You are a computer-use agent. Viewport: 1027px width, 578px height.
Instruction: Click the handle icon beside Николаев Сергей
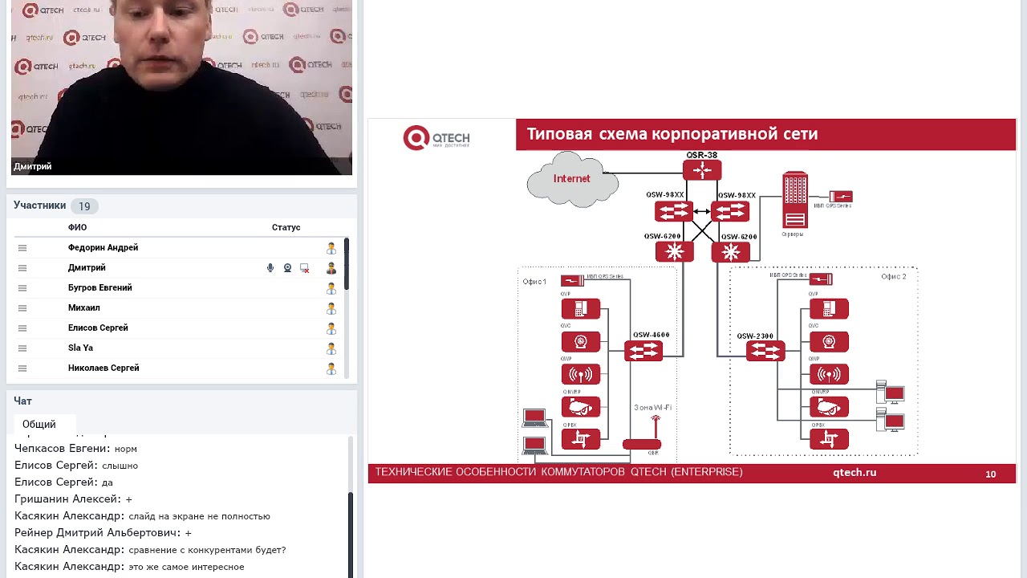click(22, 368)
